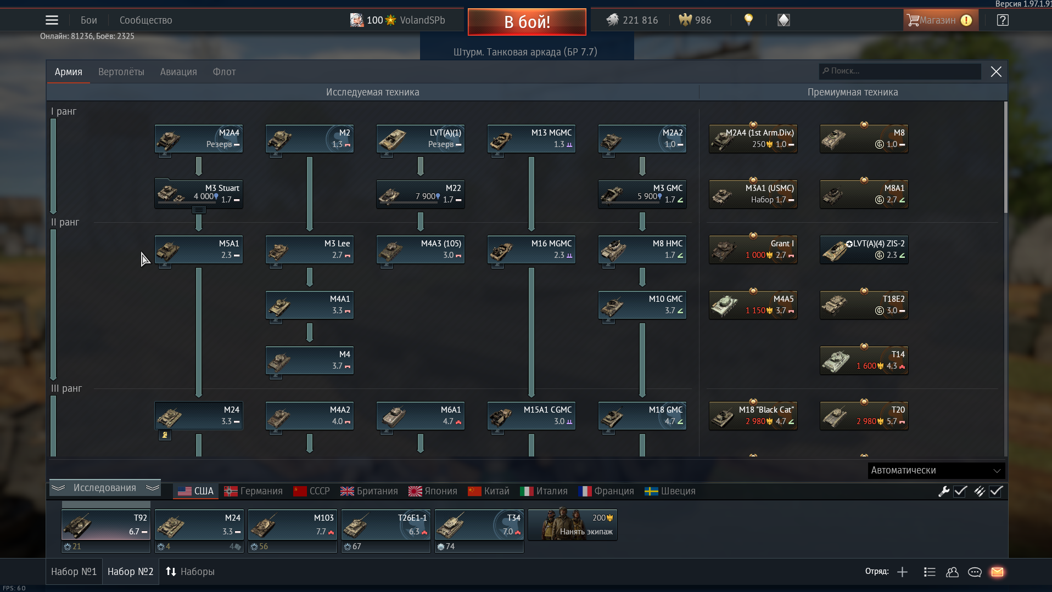Click the player avatar icon
Image resolution: width=1052 pixels, height=592 pixels.
tap(357, 20)
